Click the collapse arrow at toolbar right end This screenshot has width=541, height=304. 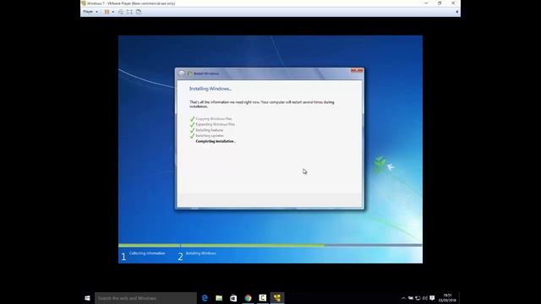pos(456,12)
